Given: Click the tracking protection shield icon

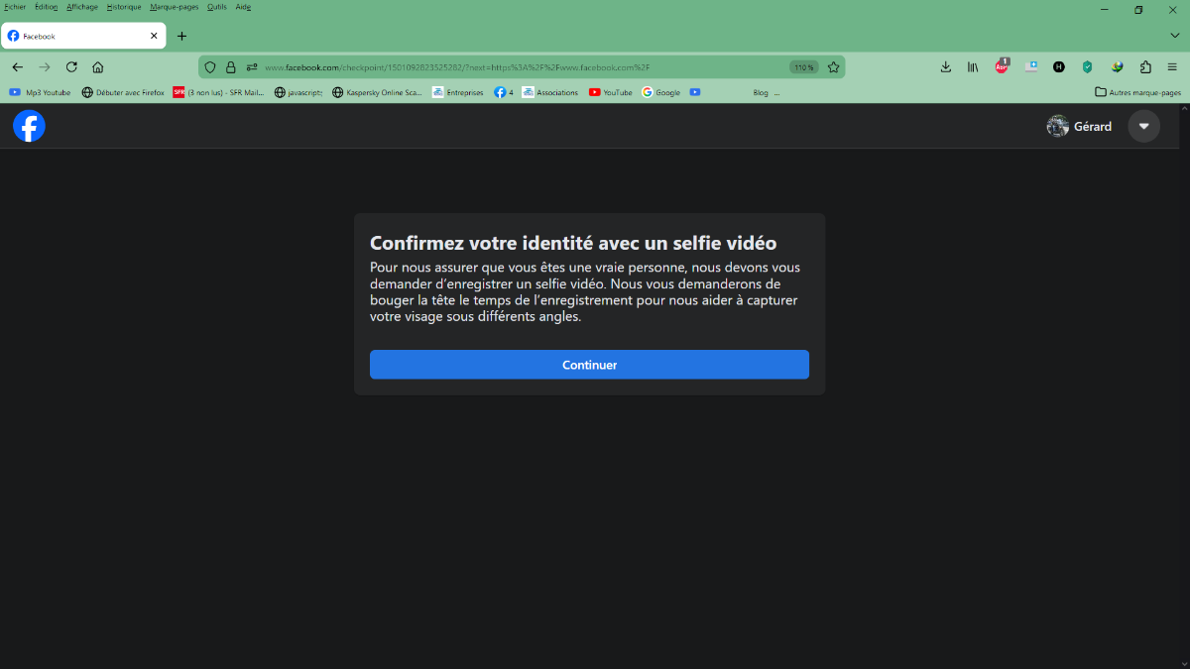Looking at the screenshot, I should (210, 67).
